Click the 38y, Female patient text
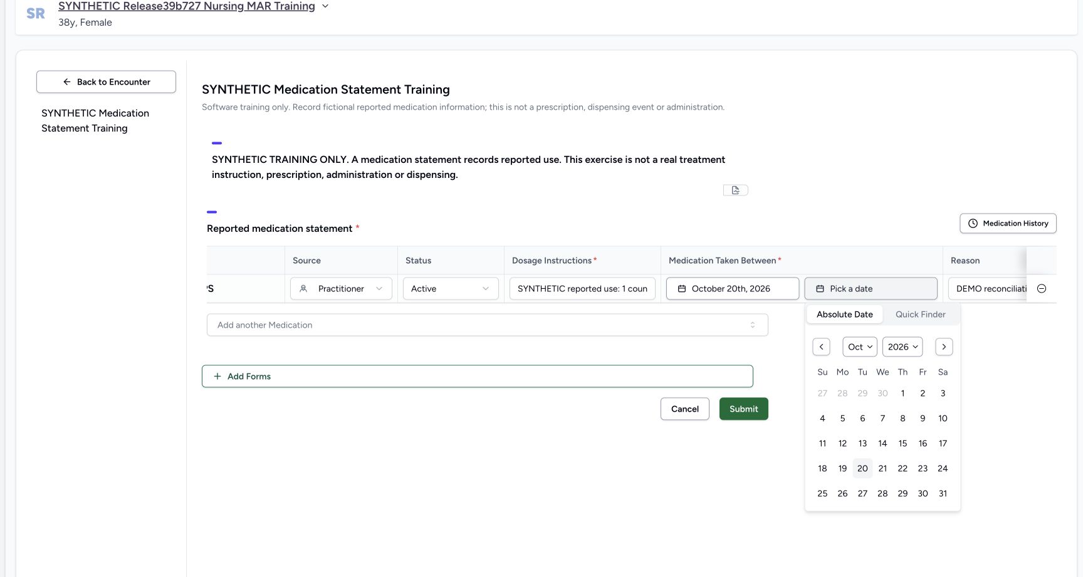Screen dimensions: 1083x577 [x=85, y=23]
